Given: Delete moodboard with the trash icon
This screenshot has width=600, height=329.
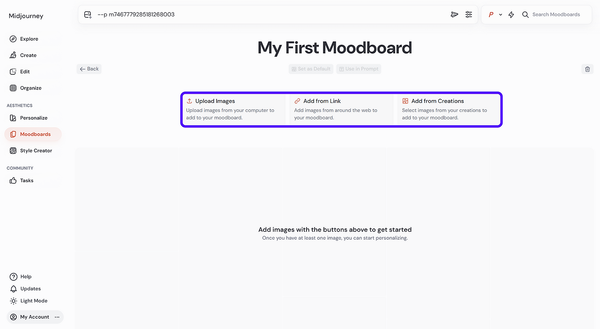Looking at the screenshot, I should pos(587,69).
